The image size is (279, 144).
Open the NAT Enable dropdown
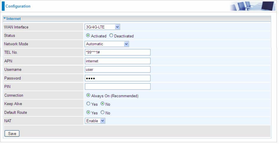tap(95, 121)
